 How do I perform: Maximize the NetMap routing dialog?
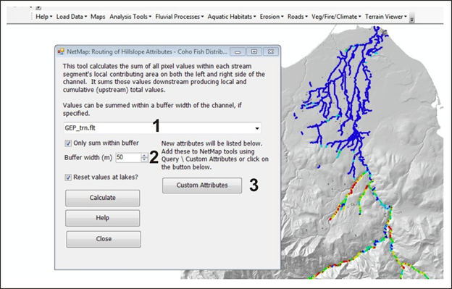point(254,52)
